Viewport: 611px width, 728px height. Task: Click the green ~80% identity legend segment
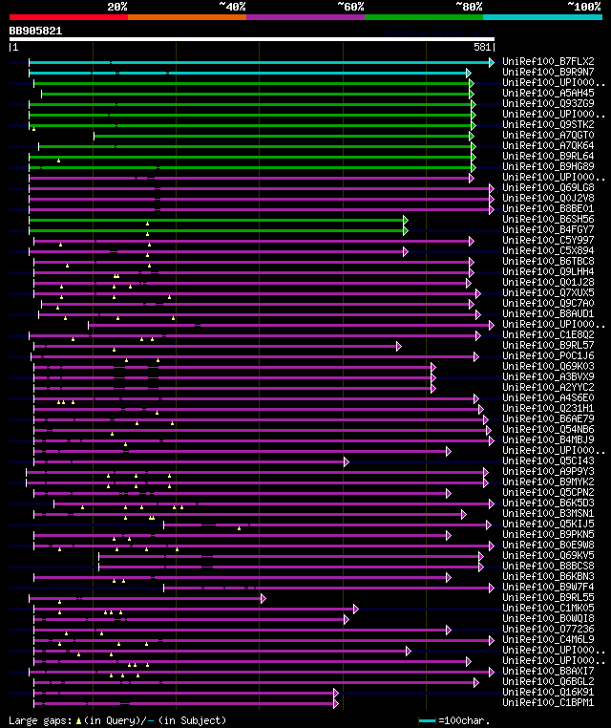click(x=424, y=17)
